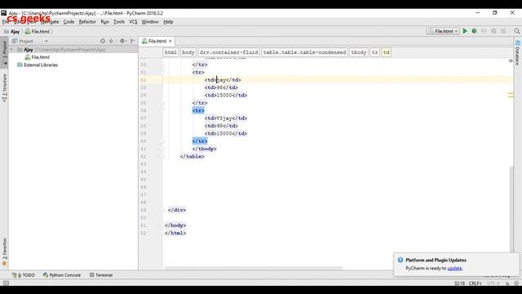
Task: Open the VCS menu
Action: point(133,22)
